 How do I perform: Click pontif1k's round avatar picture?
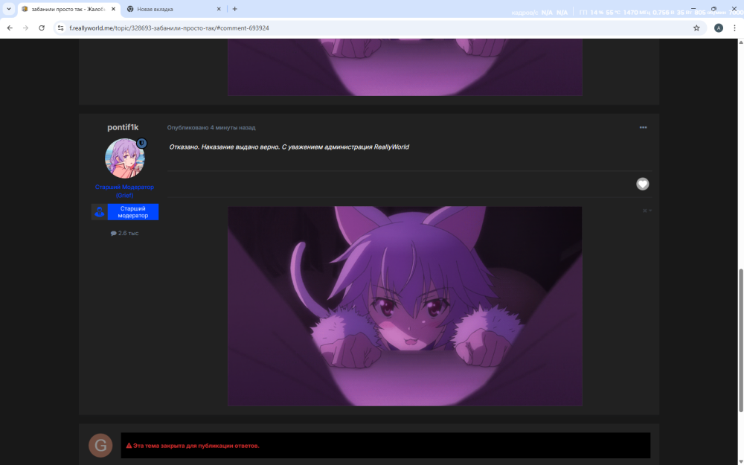tap(125, 158)
